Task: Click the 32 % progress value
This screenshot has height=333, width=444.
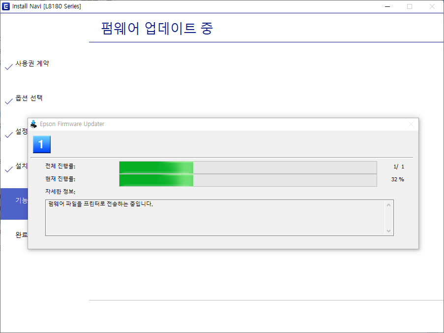Action: 398,179
